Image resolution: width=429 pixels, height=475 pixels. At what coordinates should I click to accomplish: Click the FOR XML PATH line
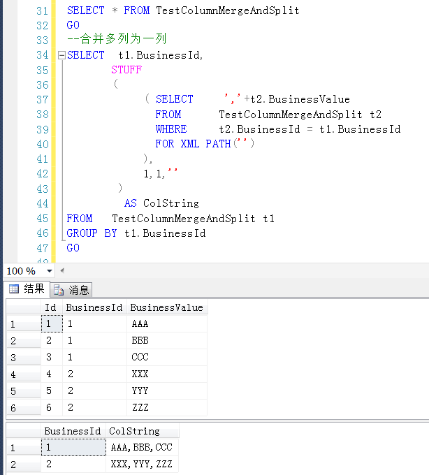point(205,143)
